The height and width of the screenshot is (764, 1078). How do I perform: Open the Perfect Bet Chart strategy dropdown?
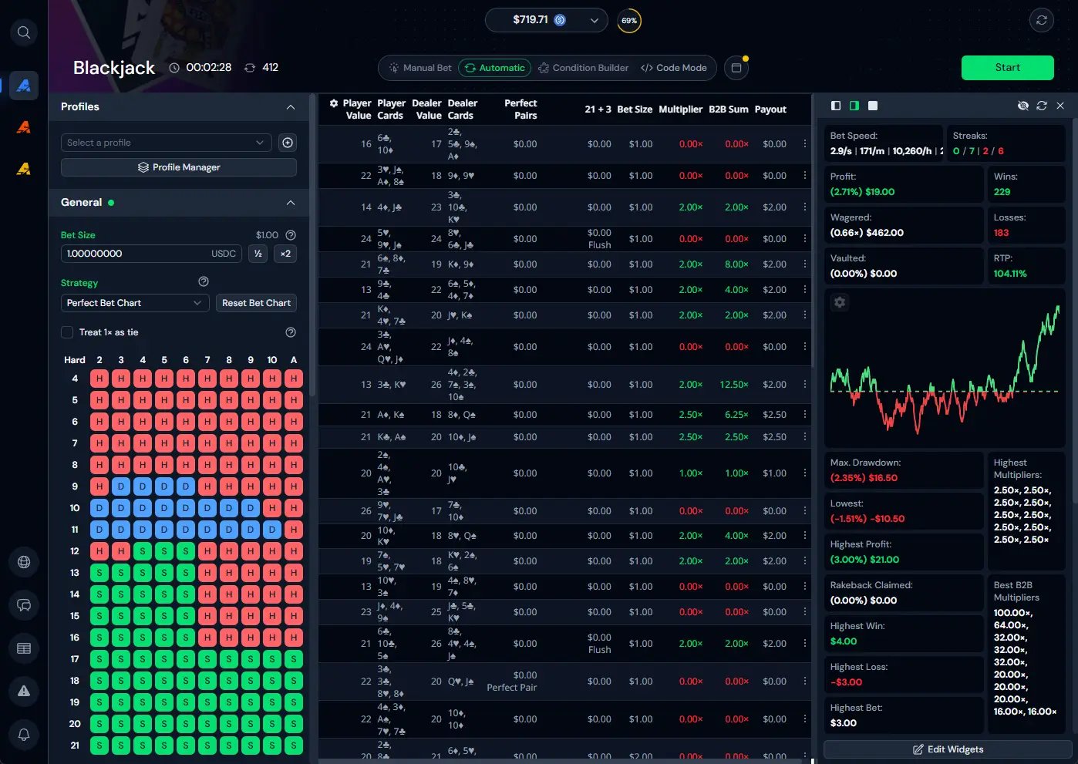(135, 303)
